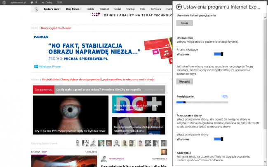Viewport: 268px width, 167px height.
Task: Click the Powiększanie zoom slider
Action: coord(202,102)
